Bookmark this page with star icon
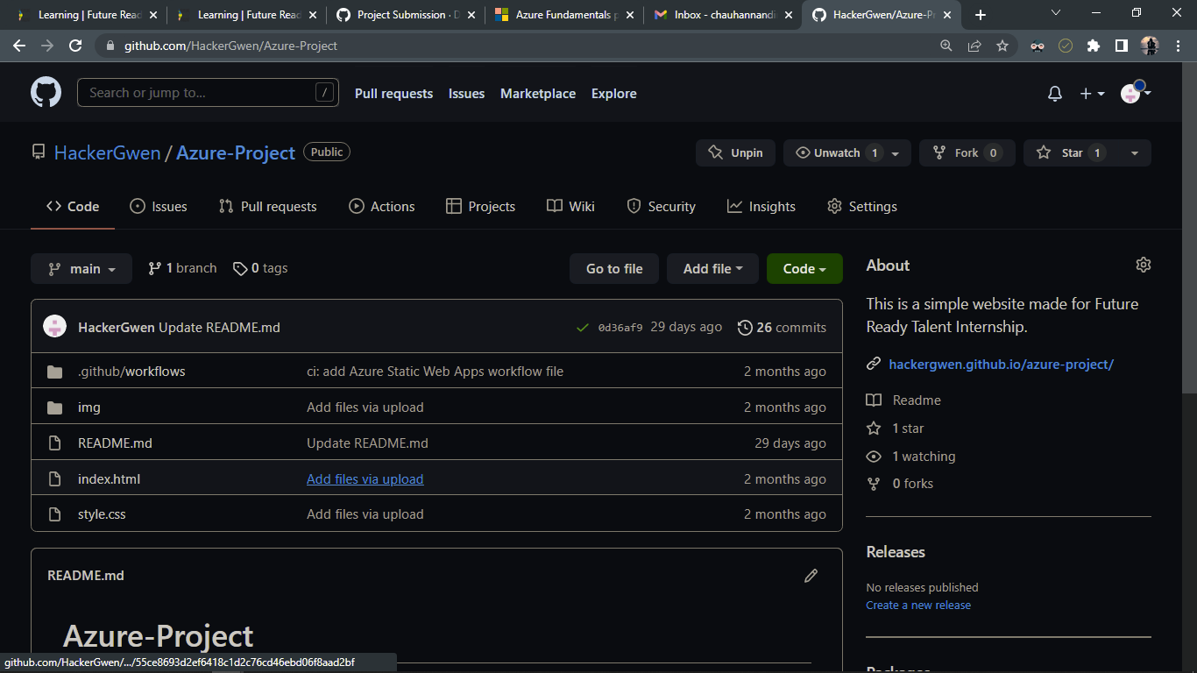 click(1002, 46)
